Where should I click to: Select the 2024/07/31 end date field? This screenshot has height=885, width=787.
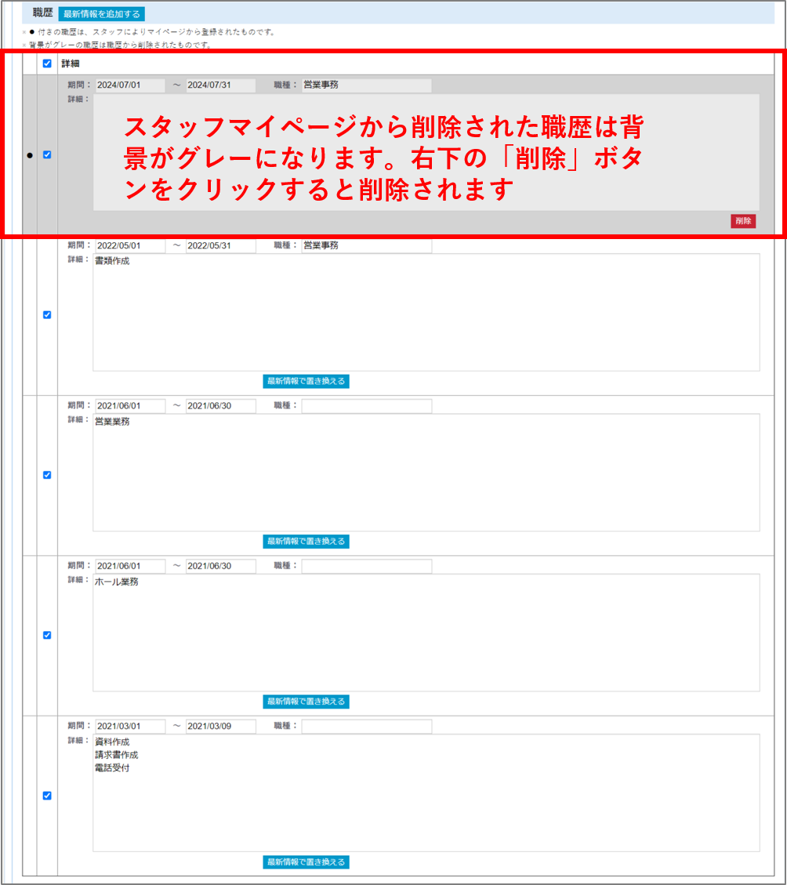[x=221, y=85]
